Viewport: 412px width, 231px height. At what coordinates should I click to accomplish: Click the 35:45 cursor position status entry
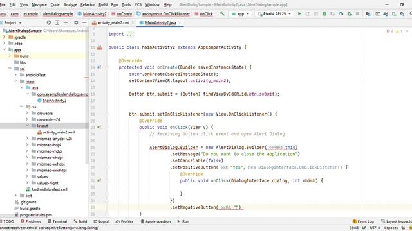pyautogui.click(x=354, y=228)
